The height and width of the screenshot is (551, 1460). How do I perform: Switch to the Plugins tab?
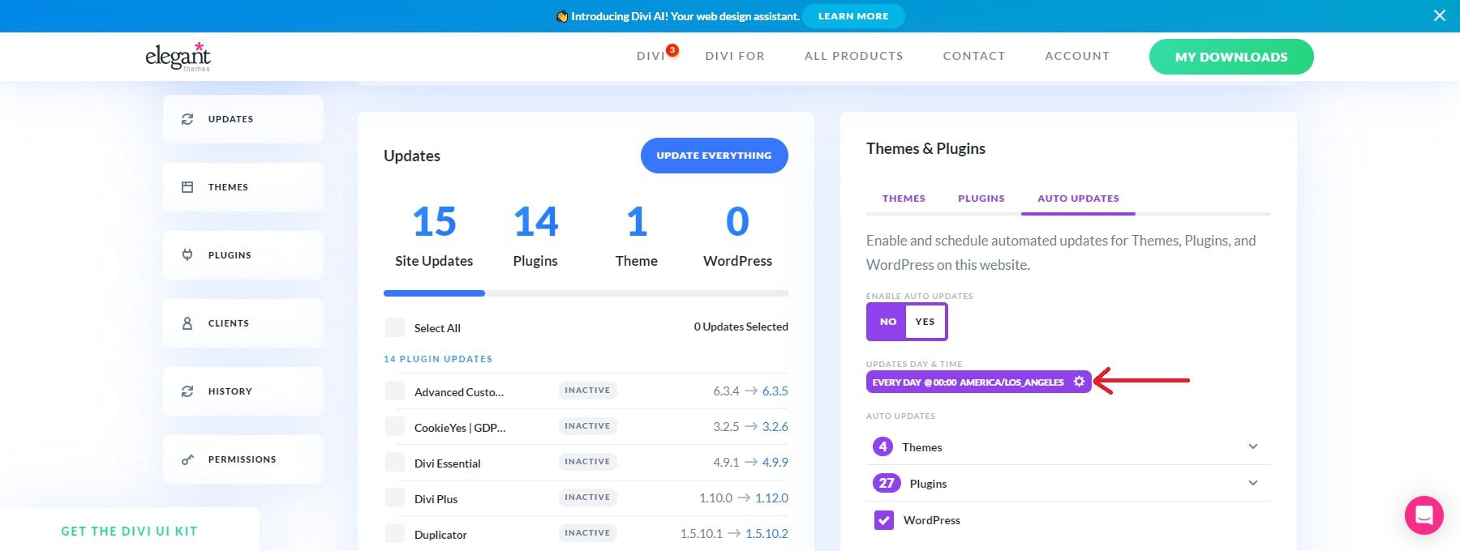click(981, 199)
